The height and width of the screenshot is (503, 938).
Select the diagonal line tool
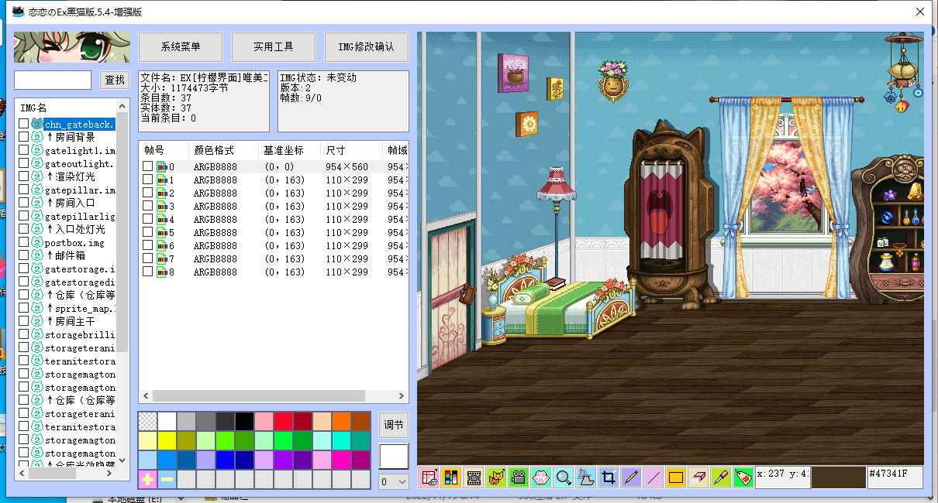[653, 477]
